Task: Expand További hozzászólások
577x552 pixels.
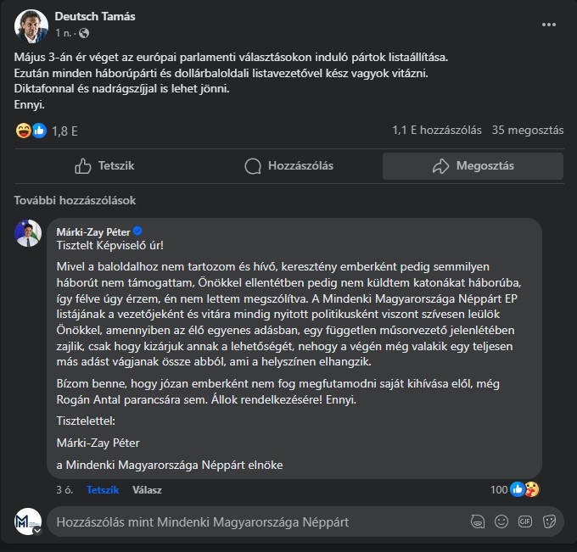Action: pyautogui.click(x=75, y=201)
